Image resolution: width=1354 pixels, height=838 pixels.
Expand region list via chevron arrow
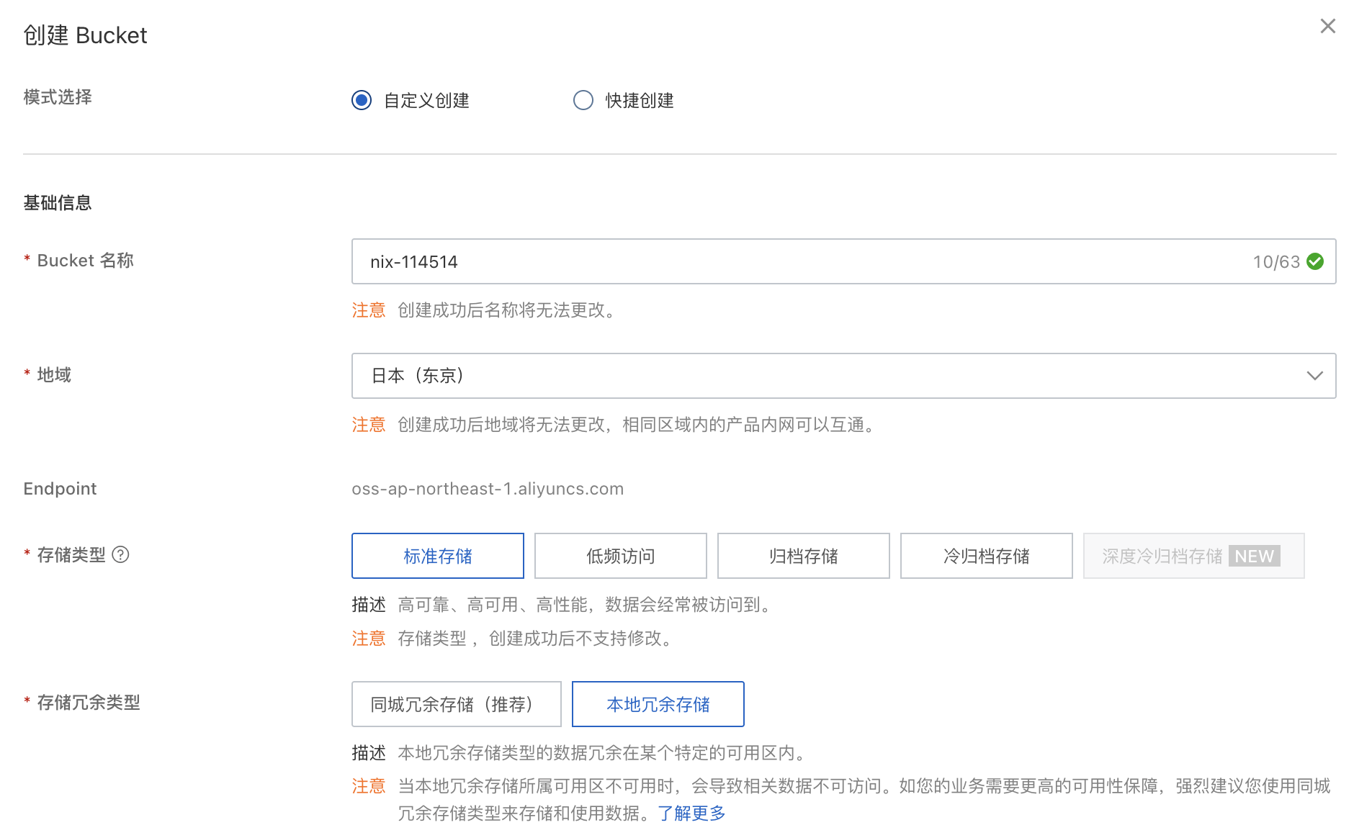1315,376
